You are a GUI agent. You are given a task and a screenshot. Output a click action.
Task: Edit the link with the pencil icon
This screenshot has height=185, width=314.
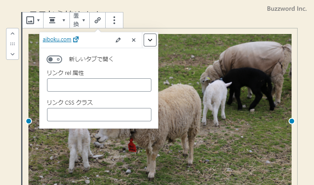tap(118, 40)
